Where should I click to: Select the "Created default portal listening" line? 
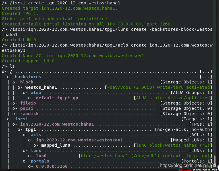[x=87, y=24]
